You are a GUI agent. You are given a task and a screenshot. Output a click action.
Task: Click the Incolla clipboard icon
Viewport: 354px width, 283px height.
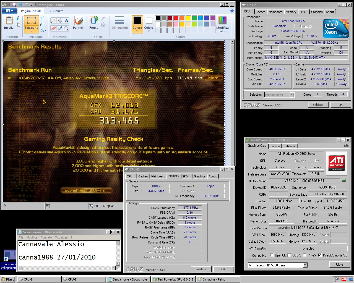(x=9, y=20)
